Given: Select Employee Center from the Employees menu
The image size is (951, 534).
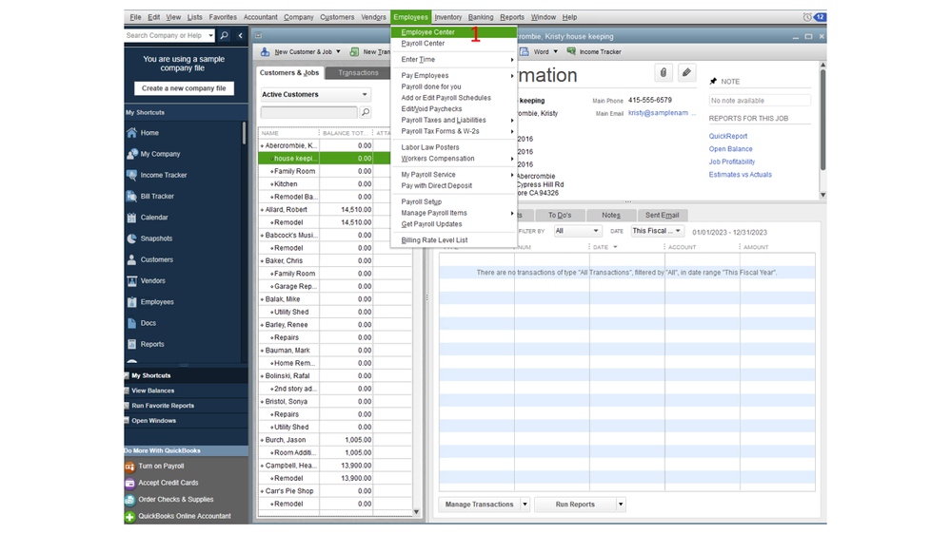Looking at the screenshot, I should tap(454, 32).
